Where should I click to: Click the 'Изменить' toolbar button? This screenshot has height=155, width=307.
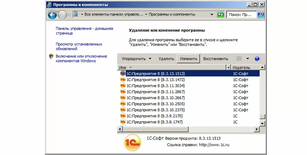tap(189, 59)
